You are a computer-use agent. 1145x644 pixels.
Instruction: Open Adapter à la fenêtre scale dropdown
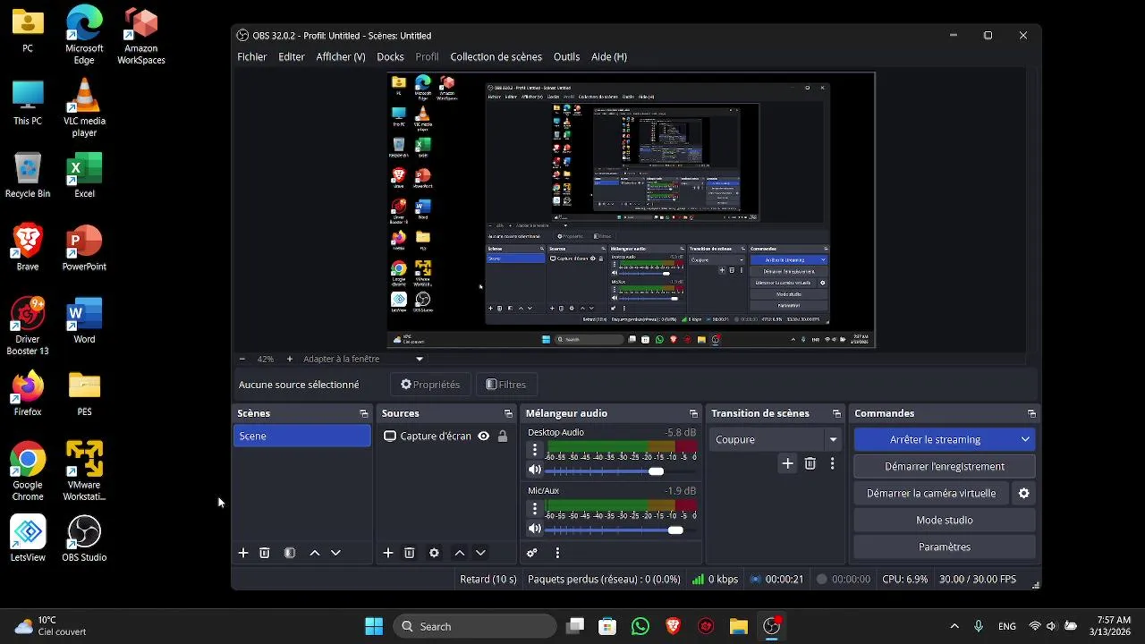pyautogui.click(x=363, y=359)
